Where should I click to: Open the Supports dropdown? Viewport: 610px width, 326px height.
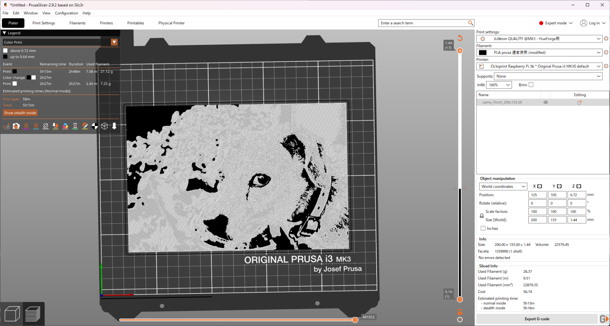[x=548, y=76]
